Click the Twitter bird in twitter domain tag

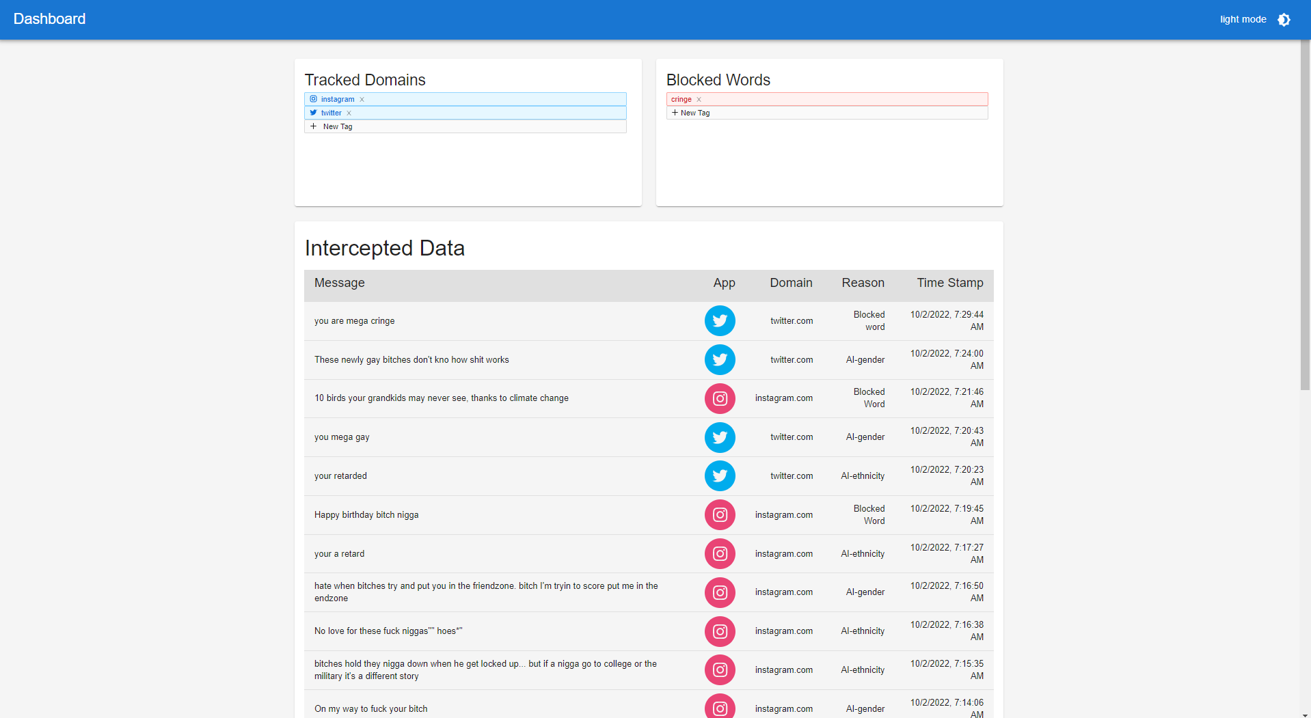click(x=313, y=113)
